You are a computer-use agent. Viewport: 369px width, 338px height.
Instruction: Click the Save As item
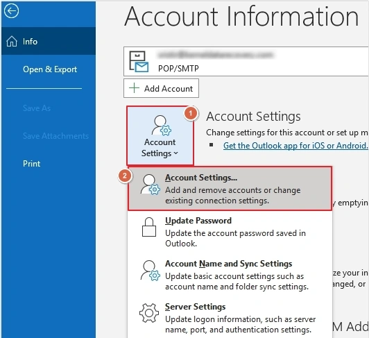(37, 108)
